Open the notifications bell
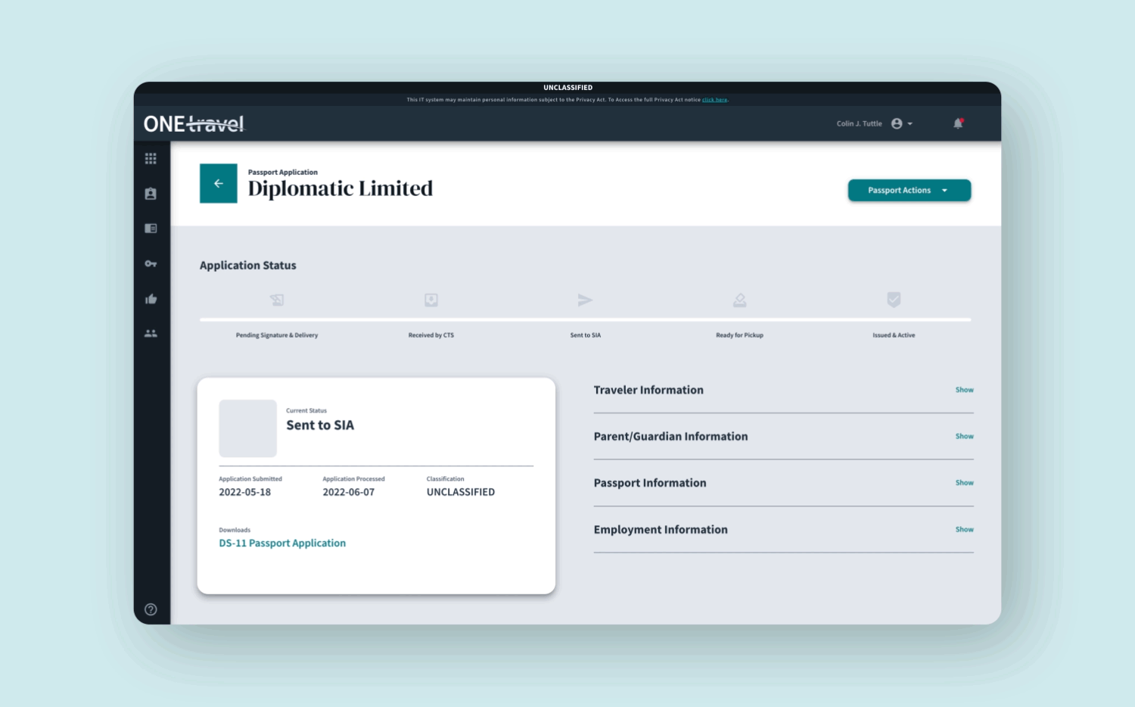Screen dimensions: 1135x707 point(958,123)
